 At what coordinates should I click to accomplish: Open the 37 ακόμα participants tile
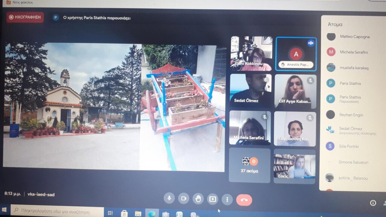click(250, 165)
